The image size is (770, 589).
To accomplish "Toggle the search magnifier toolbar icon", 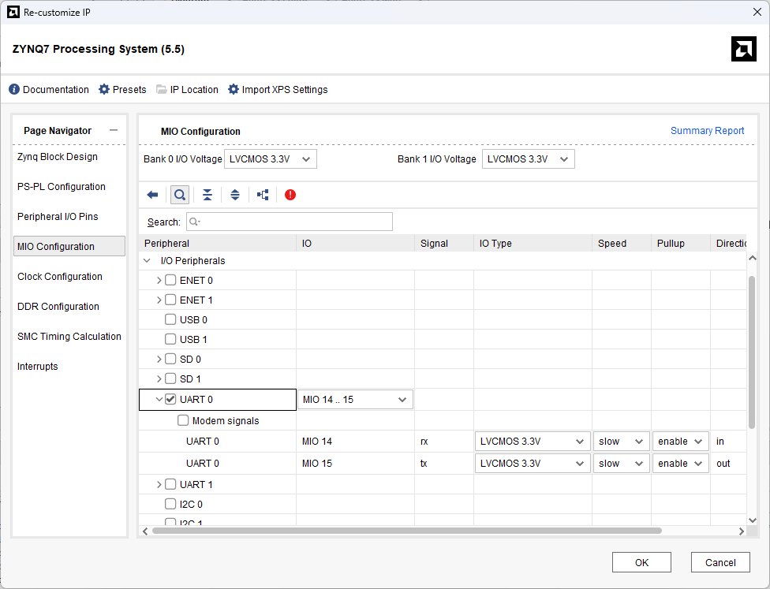I will 180,195.
